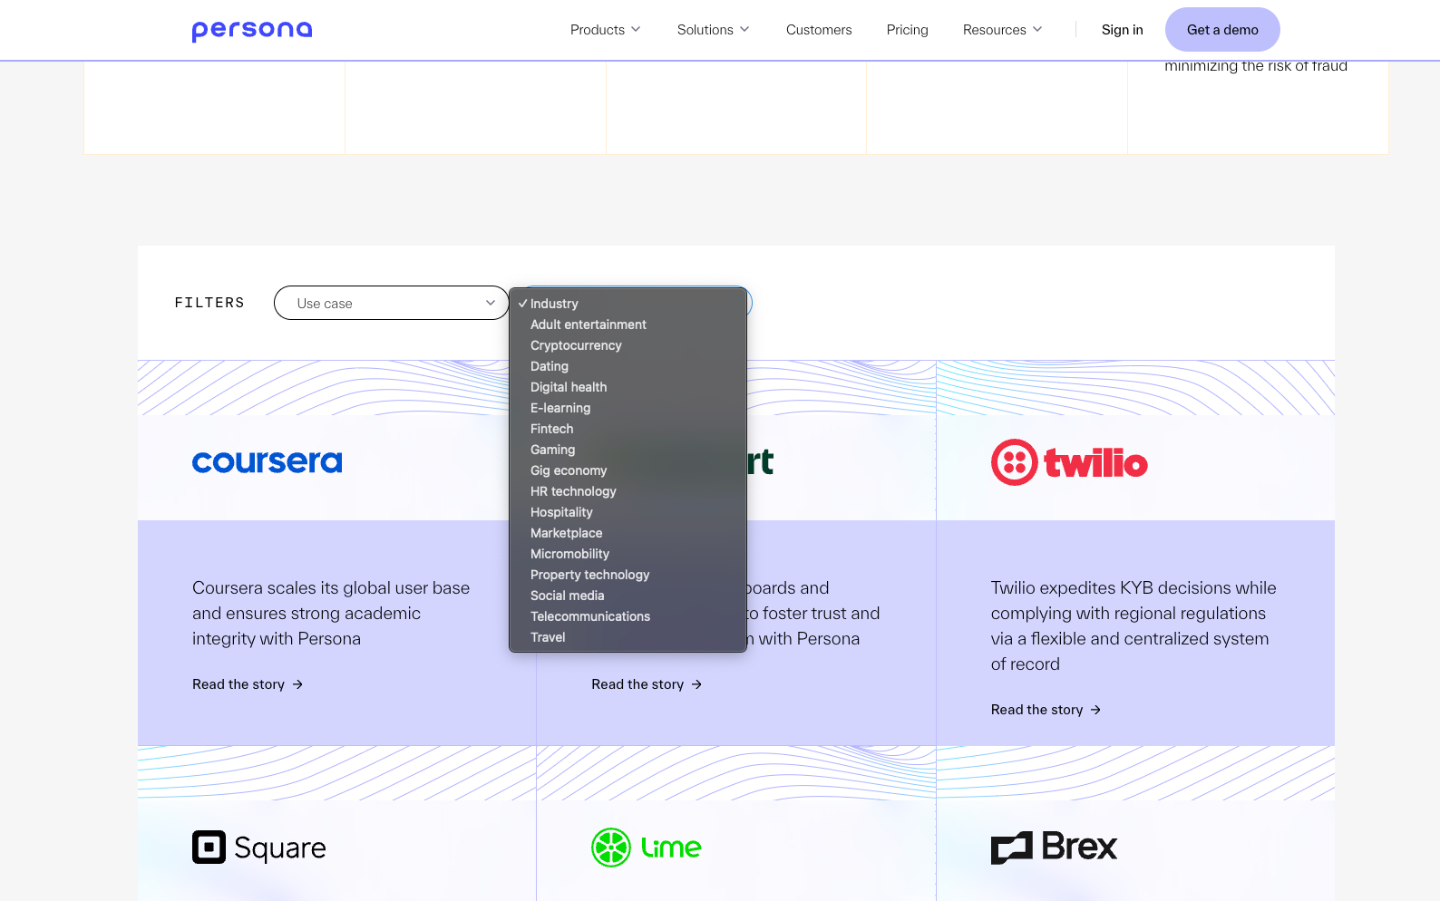Expand the Resources menu chevron
Screen dimensions: 1440x901
[x=1037, y=30]
